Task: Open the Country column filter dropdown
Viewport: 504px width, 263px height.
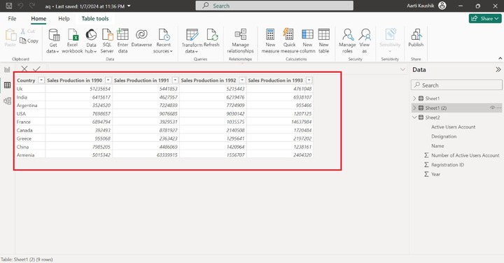Action: [x=41, y=80]
